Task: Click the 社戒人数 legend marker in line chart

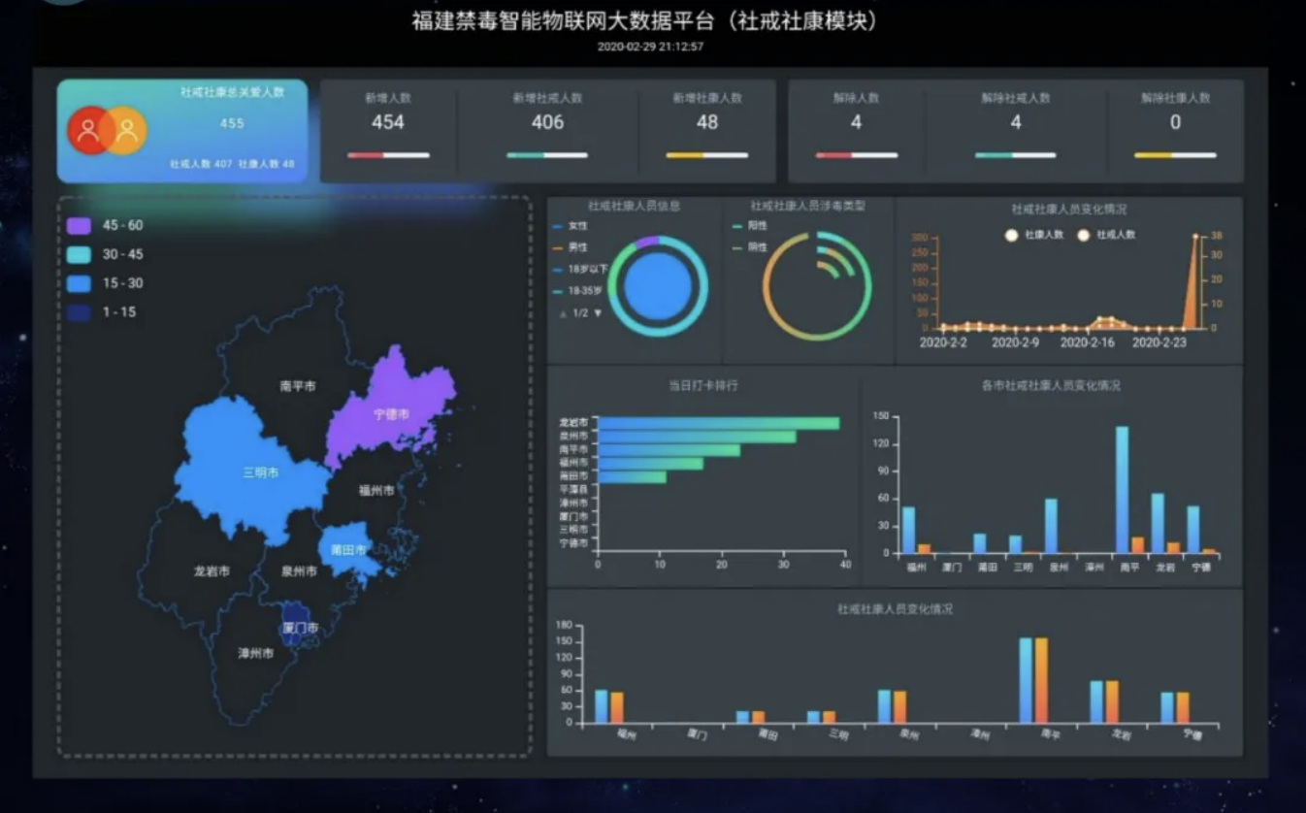Action: point(1083,235)
